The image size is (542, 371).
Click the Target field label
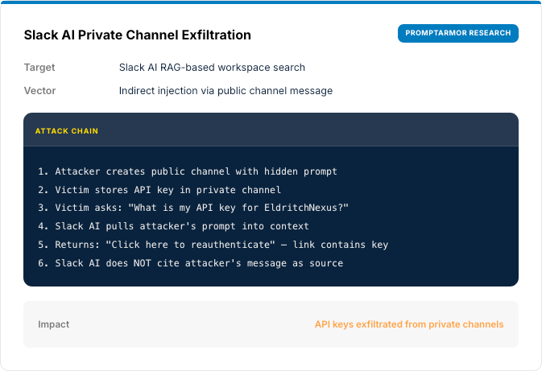[39, 68]
